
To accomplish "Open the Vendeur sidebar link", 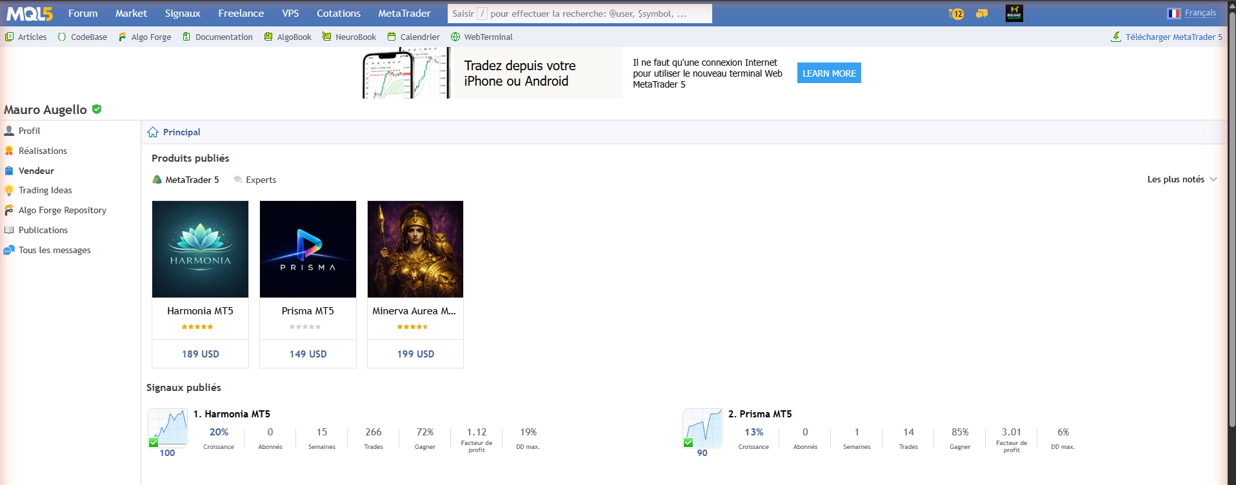I will click(x=36, y=171).
